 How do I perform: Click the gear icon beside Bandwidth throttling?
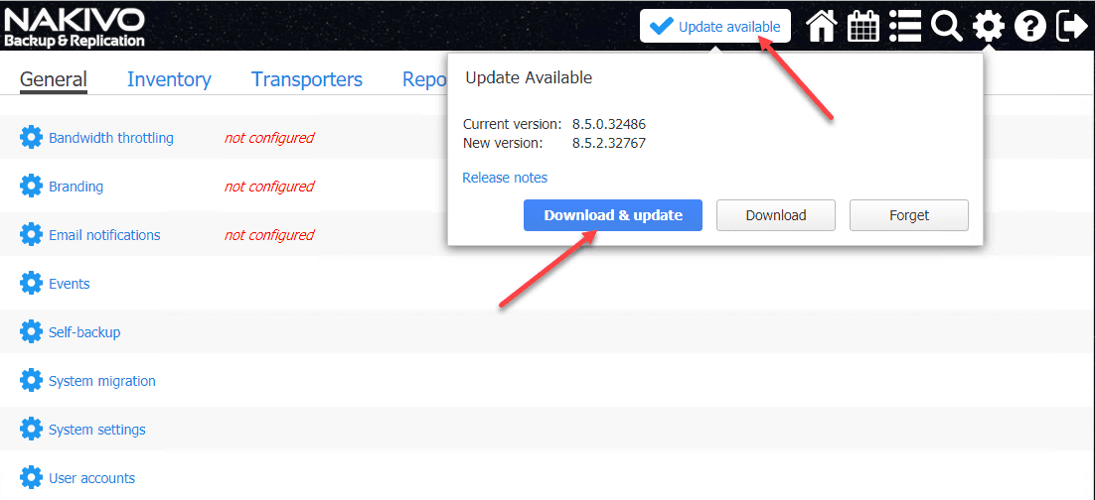[x=31, y=137]
